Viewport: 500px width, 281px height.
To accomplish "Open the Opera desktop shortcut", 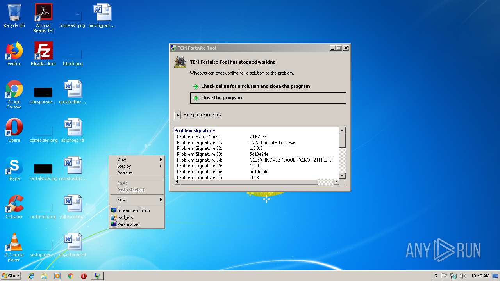I will 14,130.
